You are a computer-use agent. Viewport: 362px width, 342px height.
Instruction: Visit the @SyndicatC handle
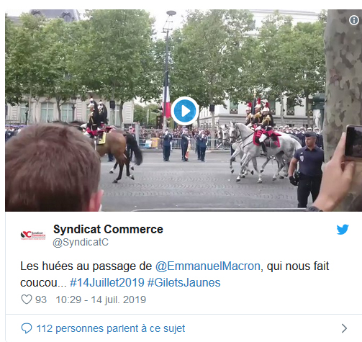81,242
